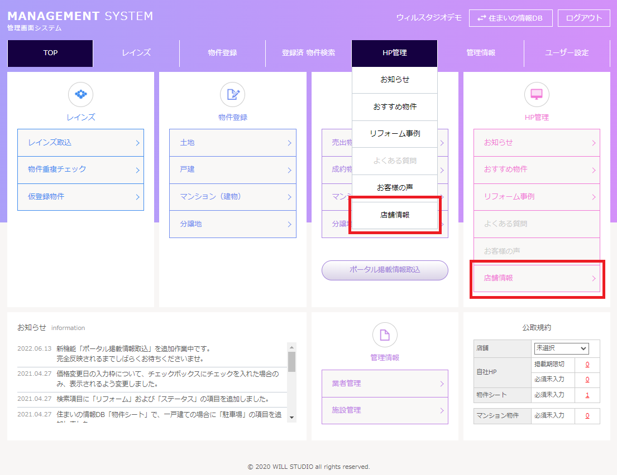The width and height of the screenshot is (617, 475).
Task: Click the ポータル掲載情報取込 button
Action: [385, 270]
